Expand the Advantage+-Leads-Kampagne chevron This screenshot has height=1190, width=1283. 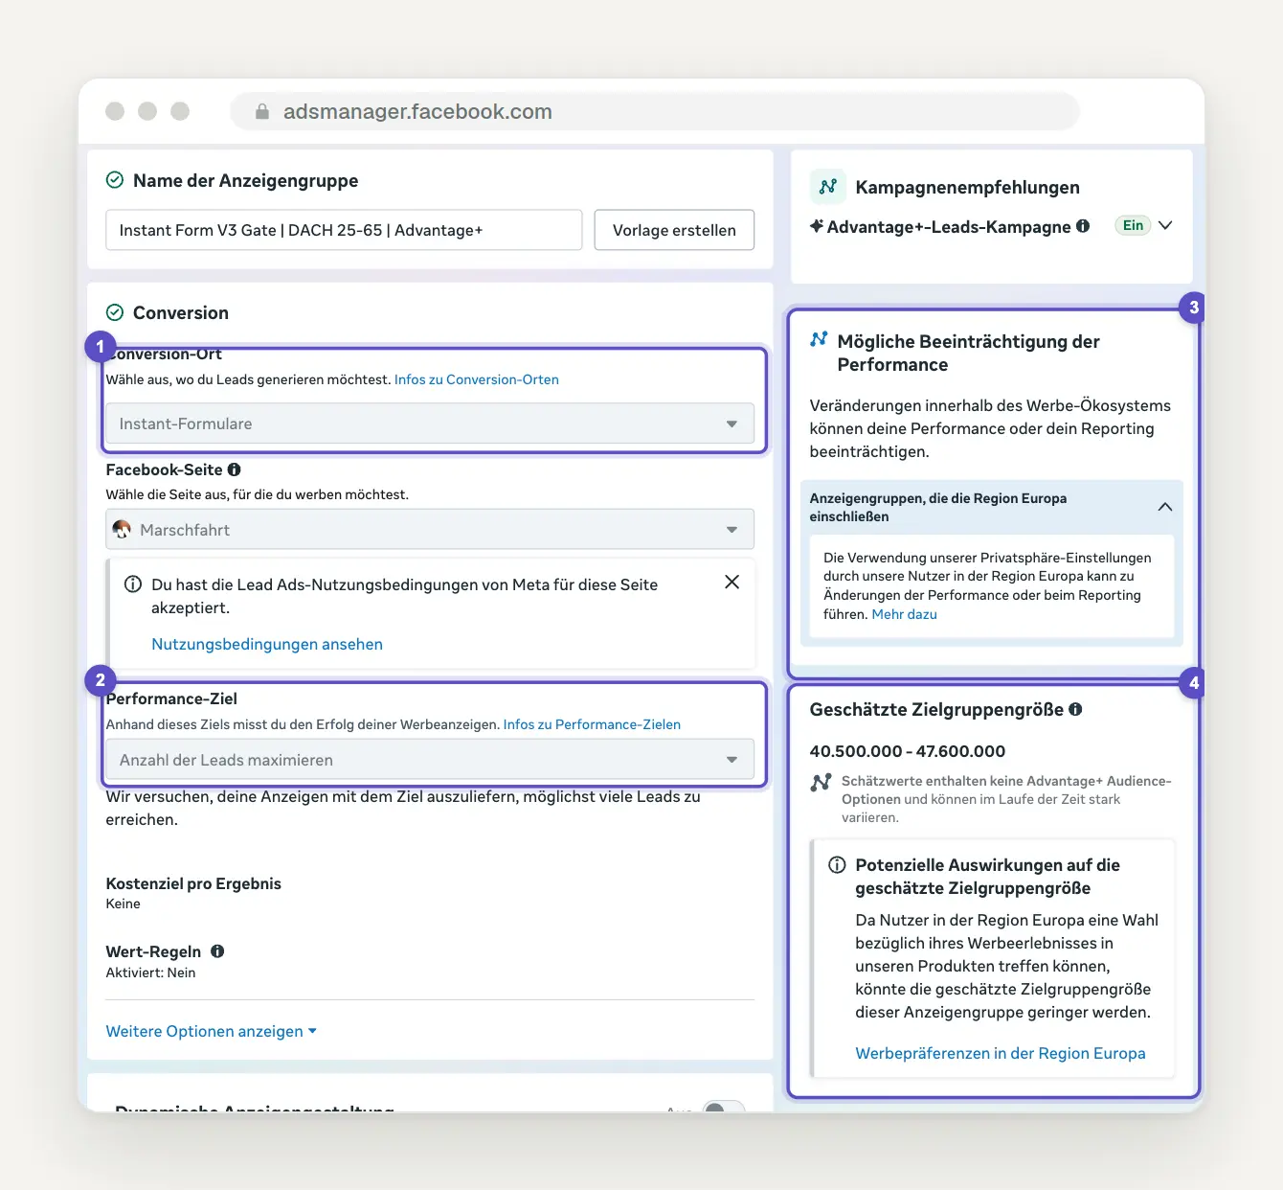click(x=1165, y=226)
